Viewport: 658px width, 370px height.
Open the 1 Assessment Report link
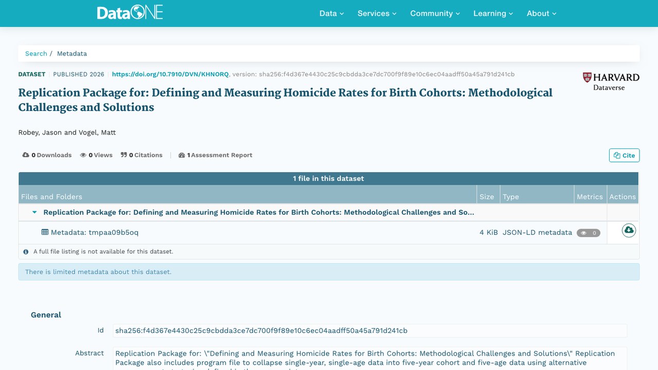tap(215, 155)
